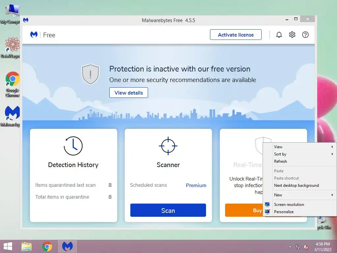Click the muted volume tray icon
Screen dimensions: 337x253
click(306, 247)
